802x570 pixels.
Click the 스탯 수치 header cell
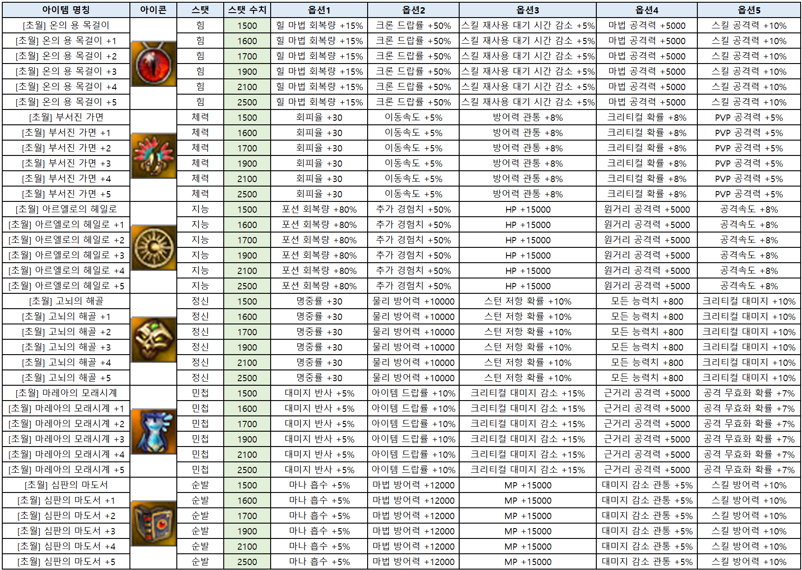[x=247, y=10]
